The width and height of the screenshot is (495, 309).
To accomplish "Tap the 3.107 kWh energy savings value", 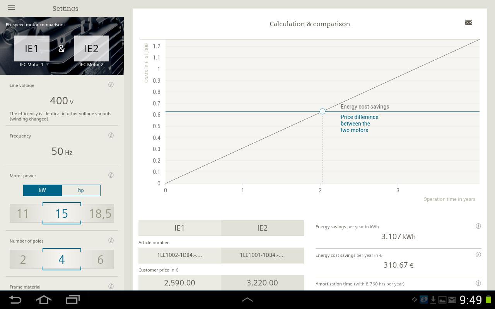I will [398, 236].
